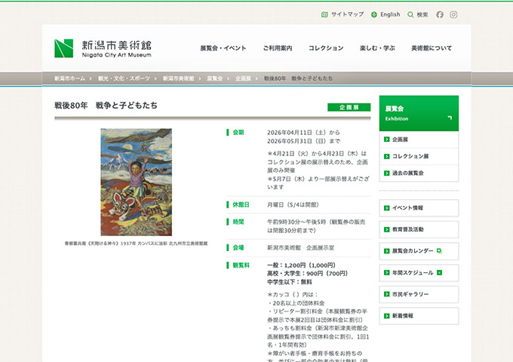Viewport: 513px width, 362px height.
Task: Click the text 高校・大学生：900円（700円）
Action: coord(307,273)
